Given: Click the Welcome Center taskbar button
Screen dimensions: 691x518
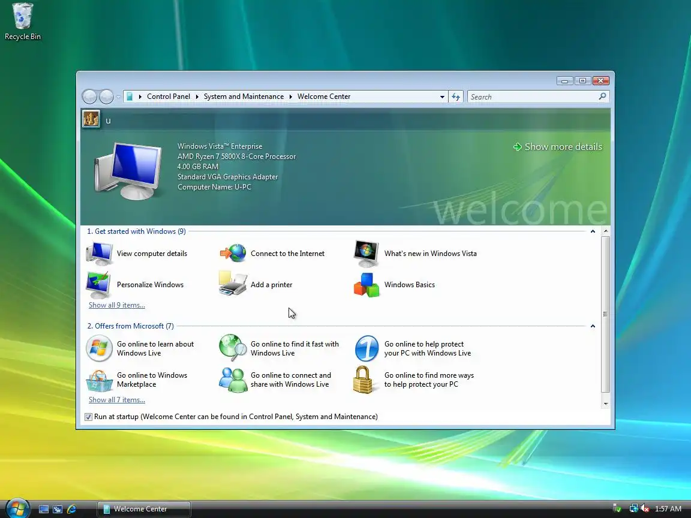Looking at the screenshot, I should click(144, 509).
